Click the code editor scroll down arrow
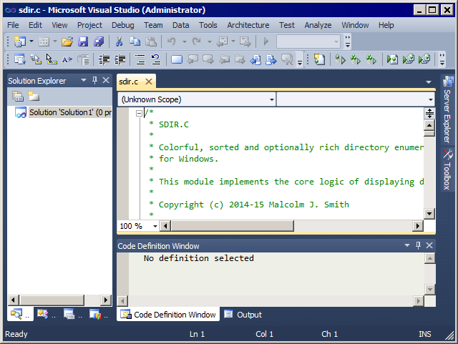This screenshot has width=458, height=344. point(429,213)
